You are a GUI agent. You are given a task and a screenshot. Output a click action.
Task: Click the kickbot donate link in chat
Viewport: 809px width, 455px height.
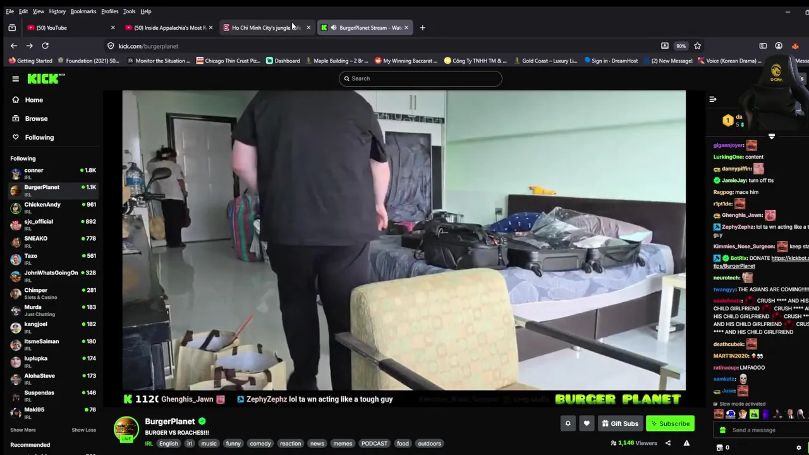pyautogui.click(x=761, y=262)
